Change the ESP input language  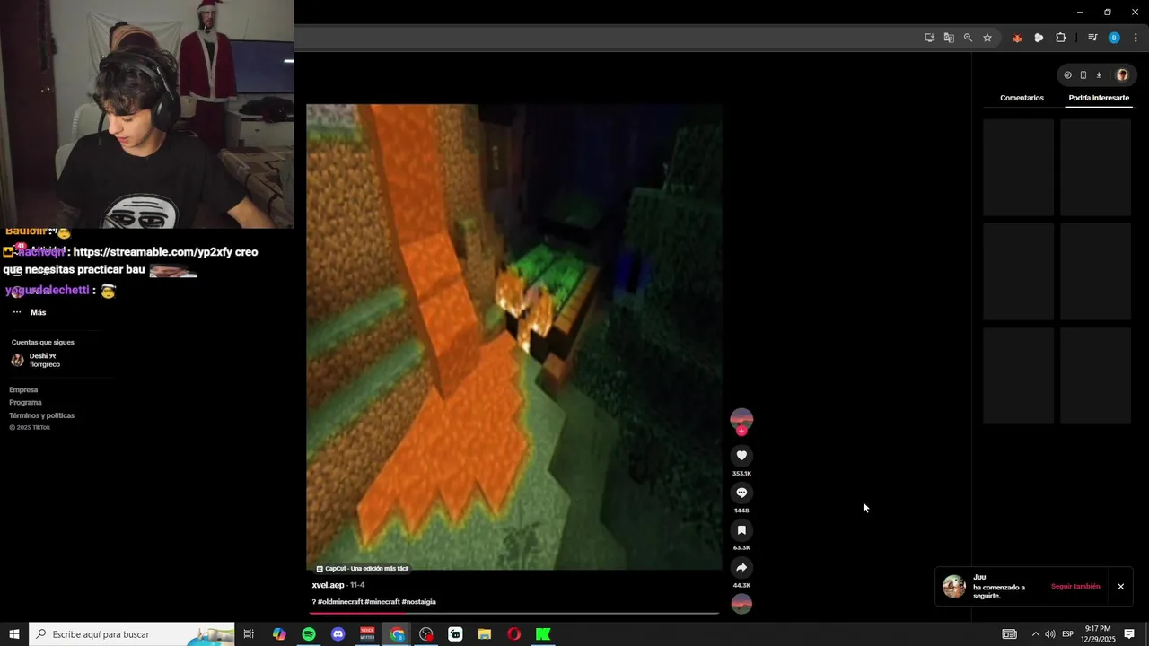[x=1067, y=634]
